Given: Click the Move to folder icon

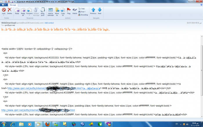Looking at the screenshot, I should pyautogui.click(x=57, y=11).
